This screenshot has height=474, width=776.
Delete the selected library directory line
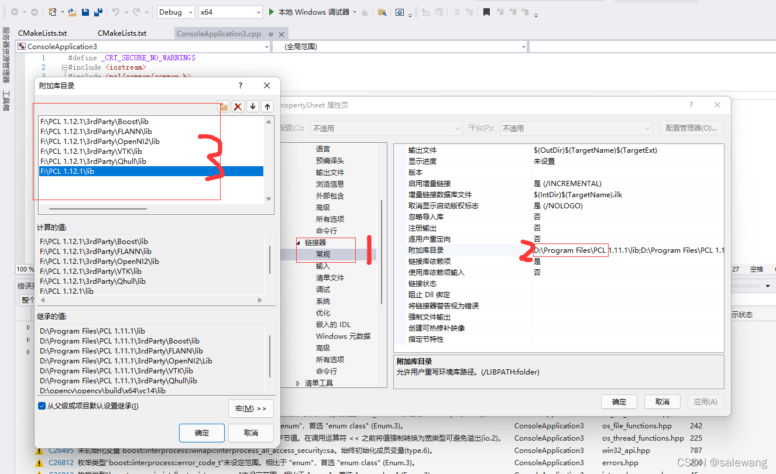click(x=238, y=107)
